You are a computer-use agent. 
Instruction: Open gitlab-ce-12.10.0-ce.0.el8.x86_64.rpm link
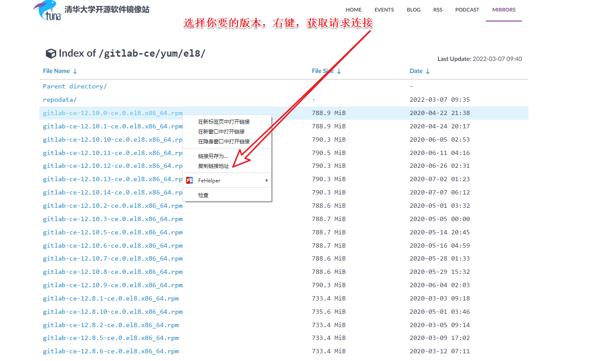[x=113, y=113]
